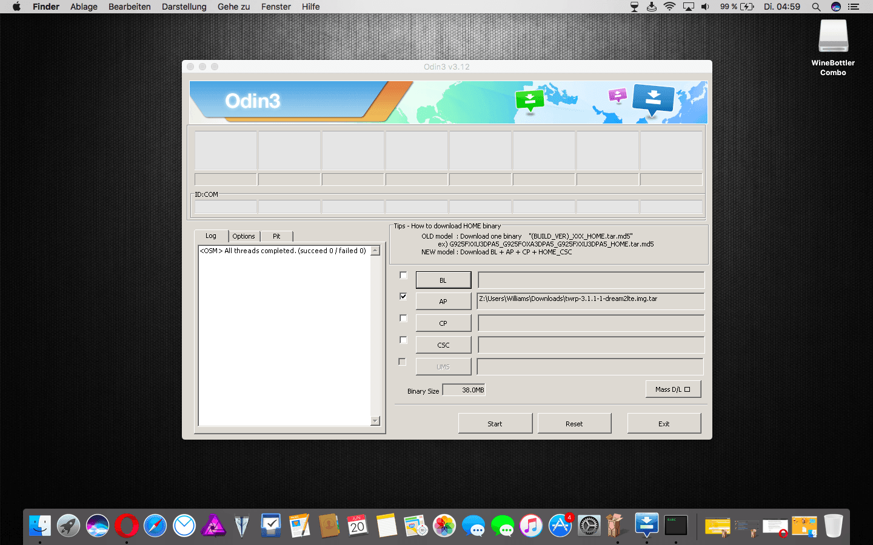Open Calendar icon showing 20

pyautogui.click(x=358, y=526)
